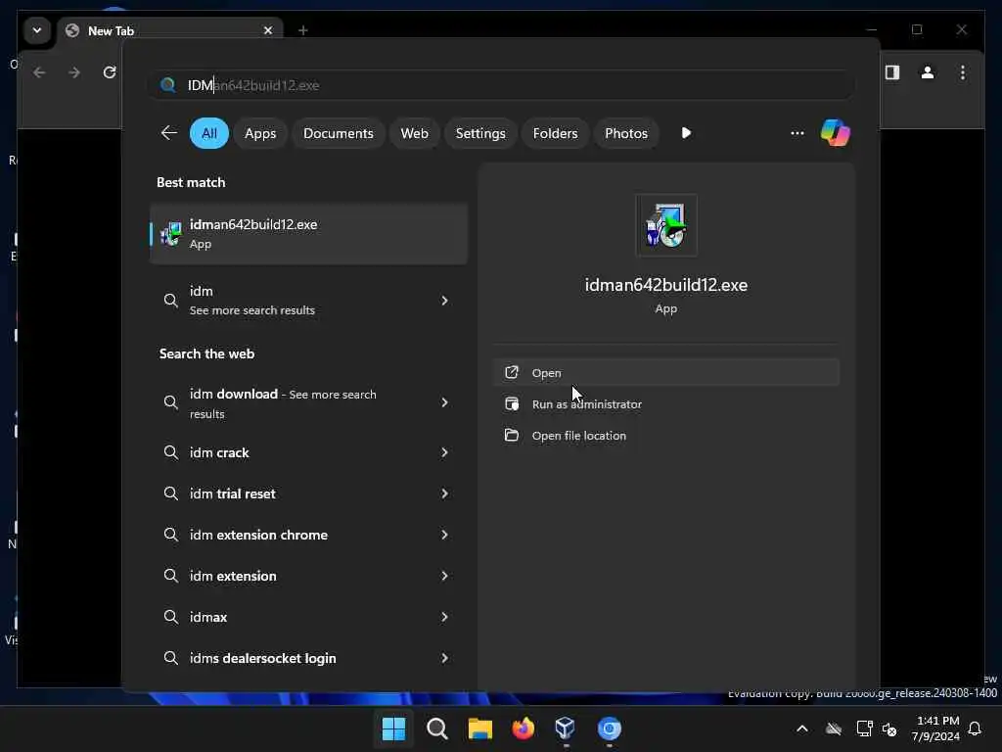The height and width of the screenshot is (752, 1002).
Task: Show hidden system tray icons
Action: tap(802, 728)
